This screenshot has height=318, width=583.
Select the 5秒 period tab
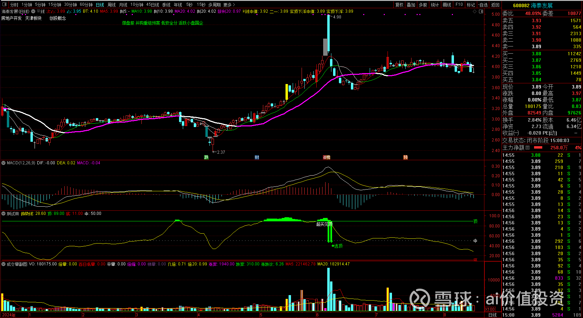tap(189, 5)
